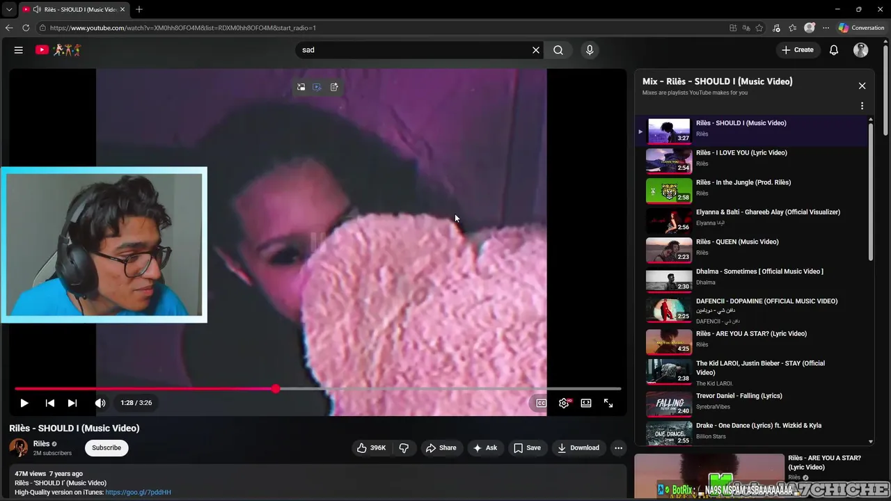Play 'Elyanna & Balti - Ghareeb Alay' from playlist
891x501 pixels.
tap(752, 220)
